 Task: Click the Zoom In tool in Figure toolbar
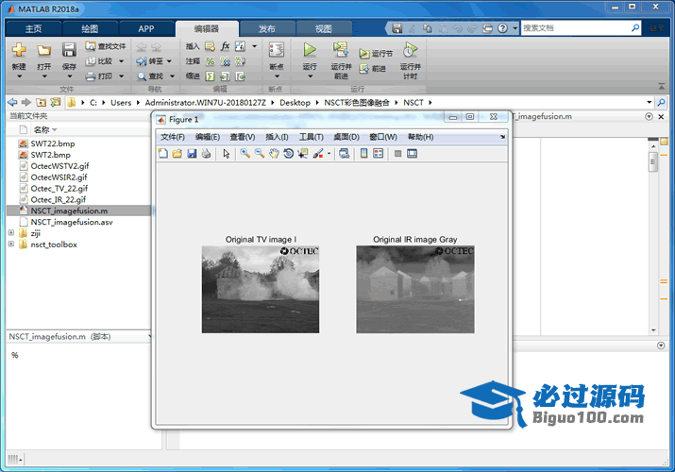[x=245, y=154]
